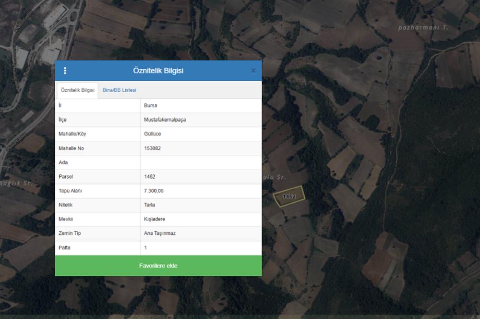The image size is (480, 319).
Task: Click the Bağlık Sr. map label
Action: [16, 183]
